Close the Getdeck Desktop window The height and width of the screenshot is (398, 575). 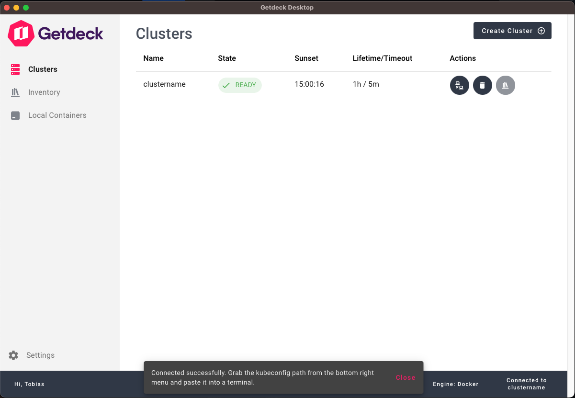[7, 8]
